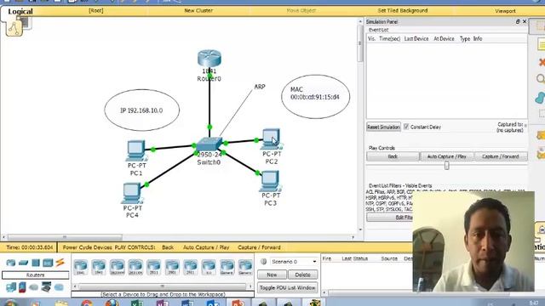Toggle the Constant Delay checkbox

(x=406, y=127)
